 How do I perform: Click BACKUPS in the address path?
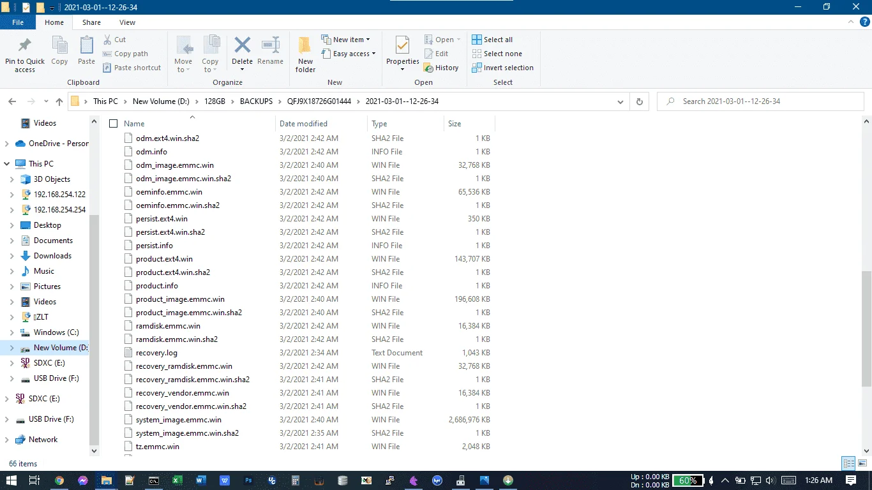coord(256,101)
